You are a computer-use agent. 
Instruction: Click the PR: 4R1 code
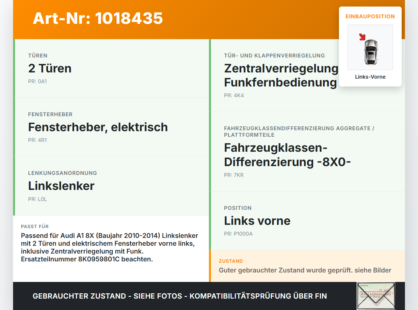pos(37,140)
